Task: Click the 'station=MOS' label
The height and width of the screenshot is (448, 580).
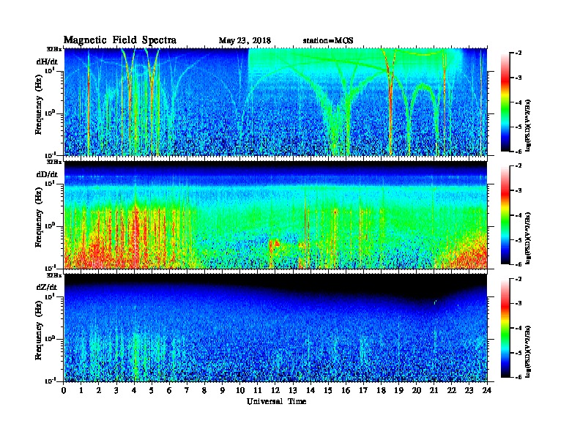Action: [328, 41]
